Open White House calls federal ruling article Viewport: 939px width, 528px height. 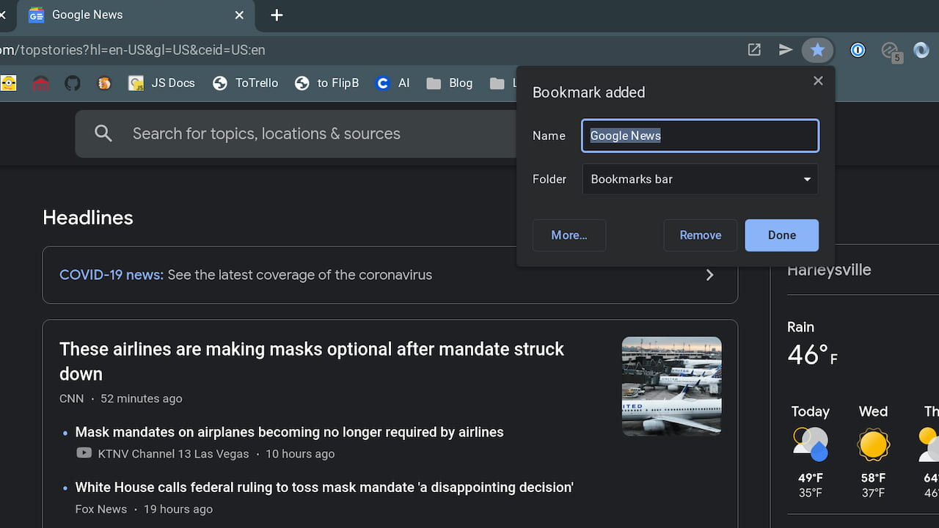pyautogui.click(x=324, y=487)
